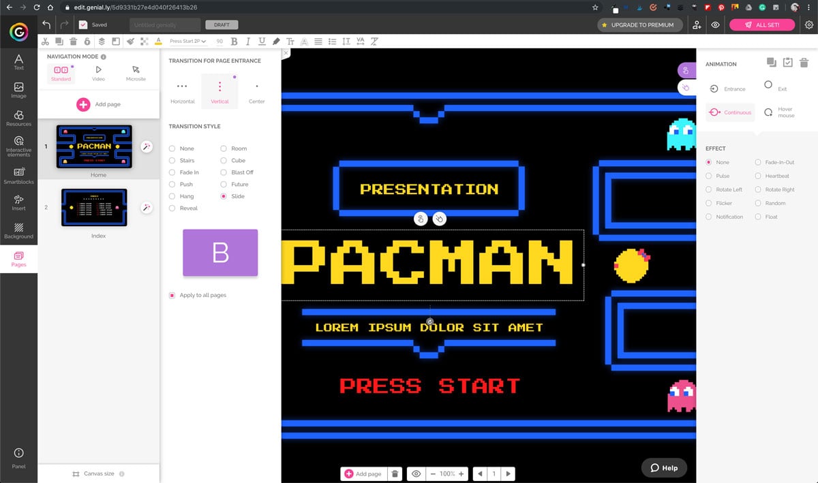Toggle underline text formatting

262,42
